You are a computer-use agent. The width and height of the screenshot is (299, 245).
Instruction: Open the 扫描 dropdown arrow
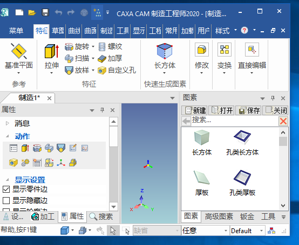(93, 58)
